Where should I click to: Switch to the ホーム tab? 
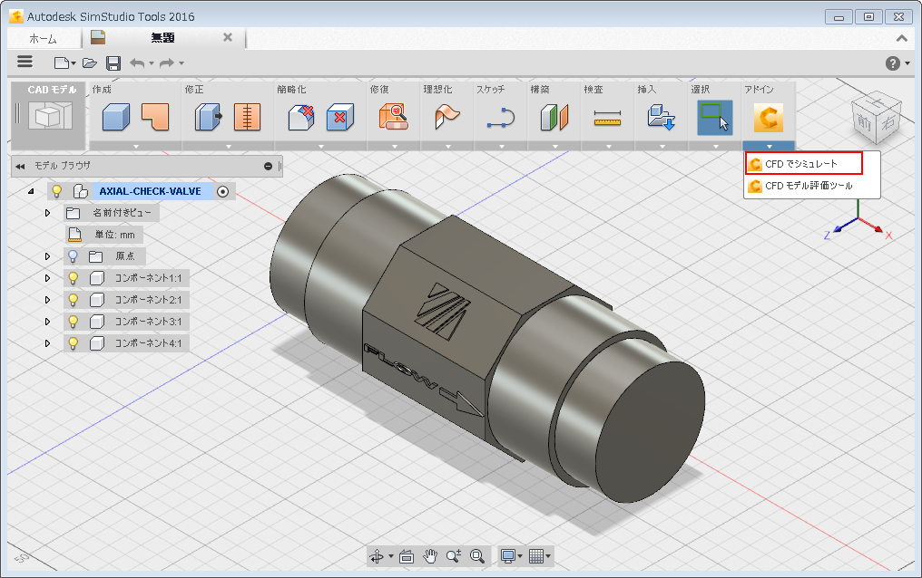(43, 39)
